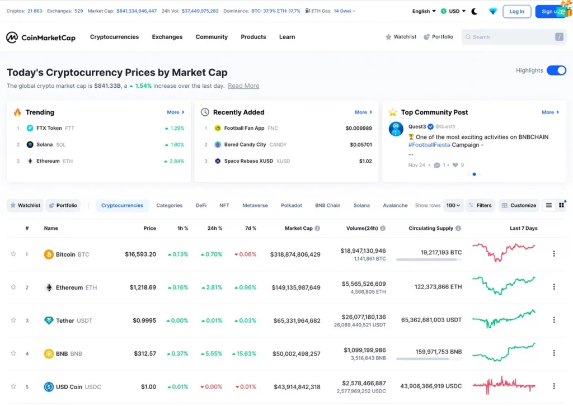Turn off the Highlights switch
Viewport: 573px width, 406px height.
[x=556, y=70]
